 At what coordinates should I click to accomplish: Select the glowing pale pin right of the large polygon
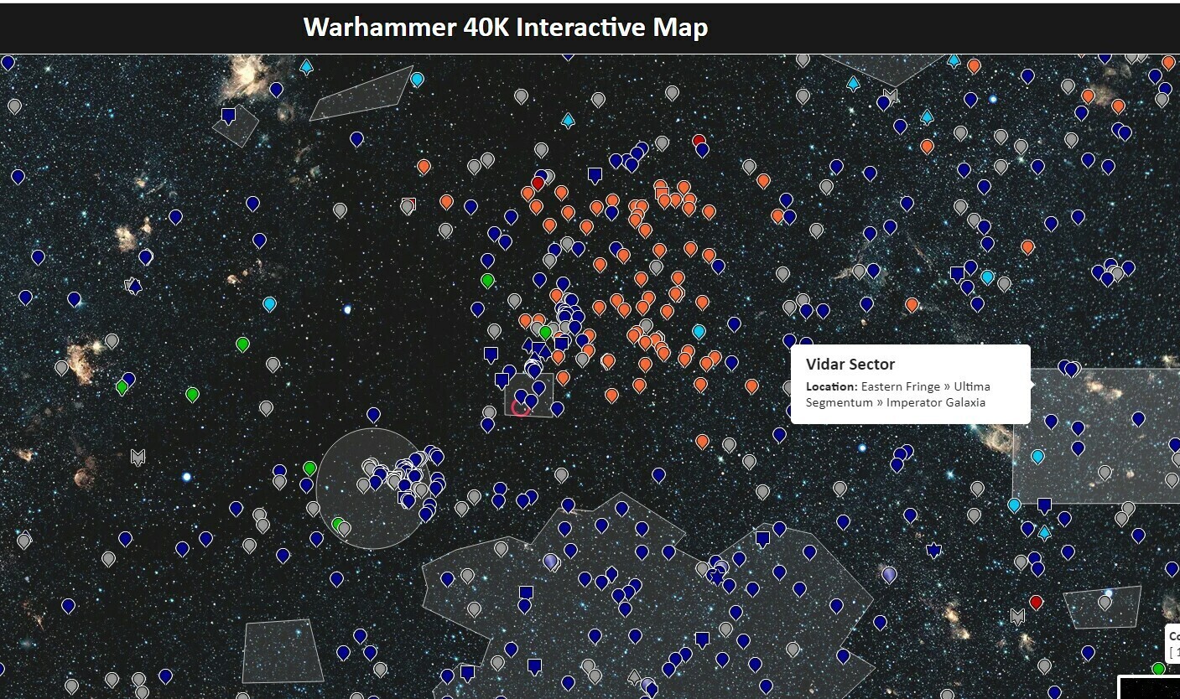889,574
